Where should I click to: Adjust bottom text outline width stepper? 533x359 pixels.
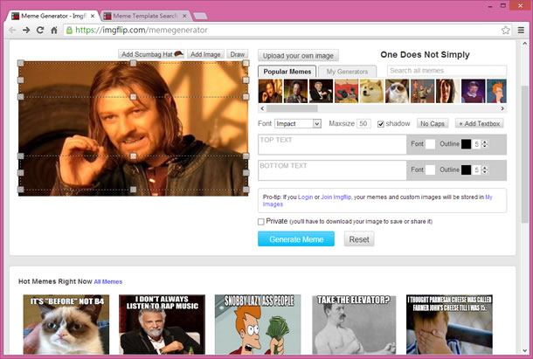485,169
